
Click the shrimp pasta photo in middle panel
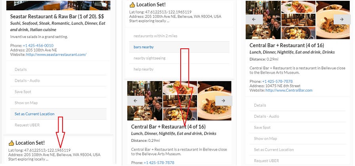click(215, 101)
